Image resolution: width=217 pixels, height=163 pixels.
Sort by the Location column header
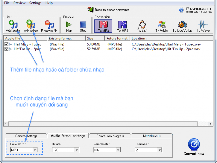(172, 39)
